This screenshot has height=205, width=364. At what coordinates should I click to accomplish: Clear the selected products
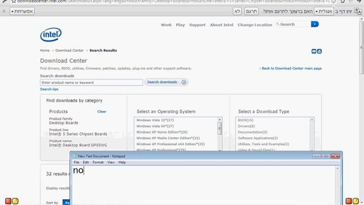pyautogui.click(x=101, y=112)
